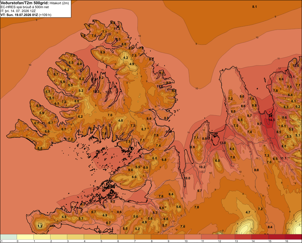Click the dark red legend swatch after 16
Image resolution: width=302 pixels, height=243 pixels.
pyautogui.click(x=293, y=237)
